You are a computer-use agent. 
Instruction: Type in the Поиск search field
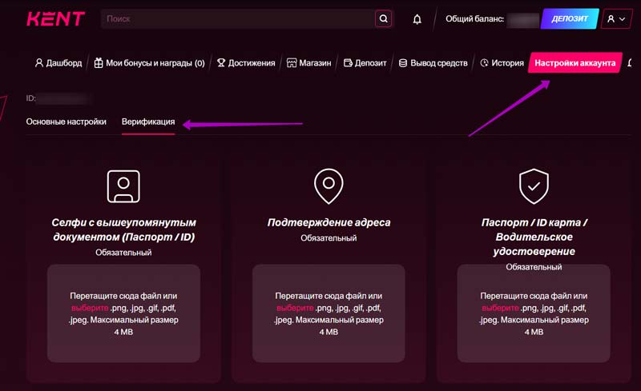[x=238, y=18]
